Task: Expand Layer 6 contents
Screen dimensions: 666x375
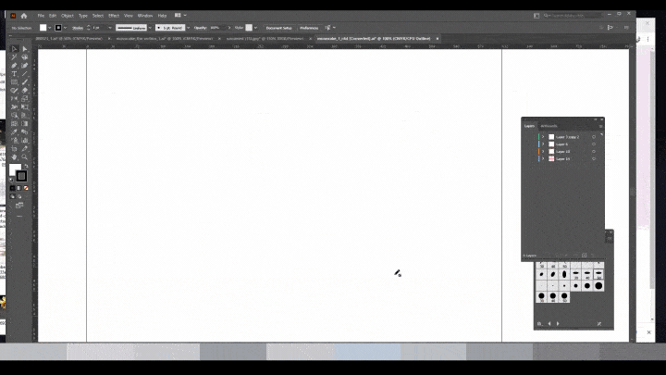Action: click(543, 144)
